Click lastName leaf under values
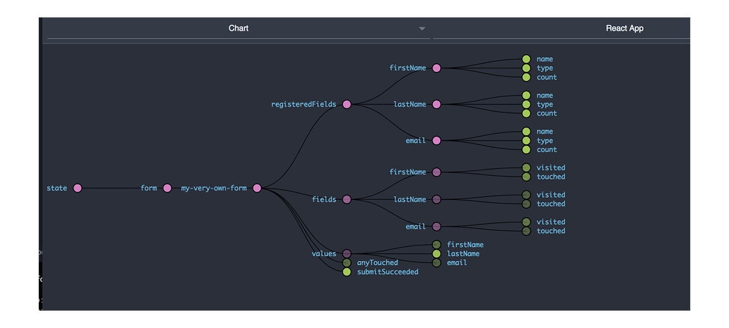The height and width of the screenshot is (328, 729). (436, 254)
